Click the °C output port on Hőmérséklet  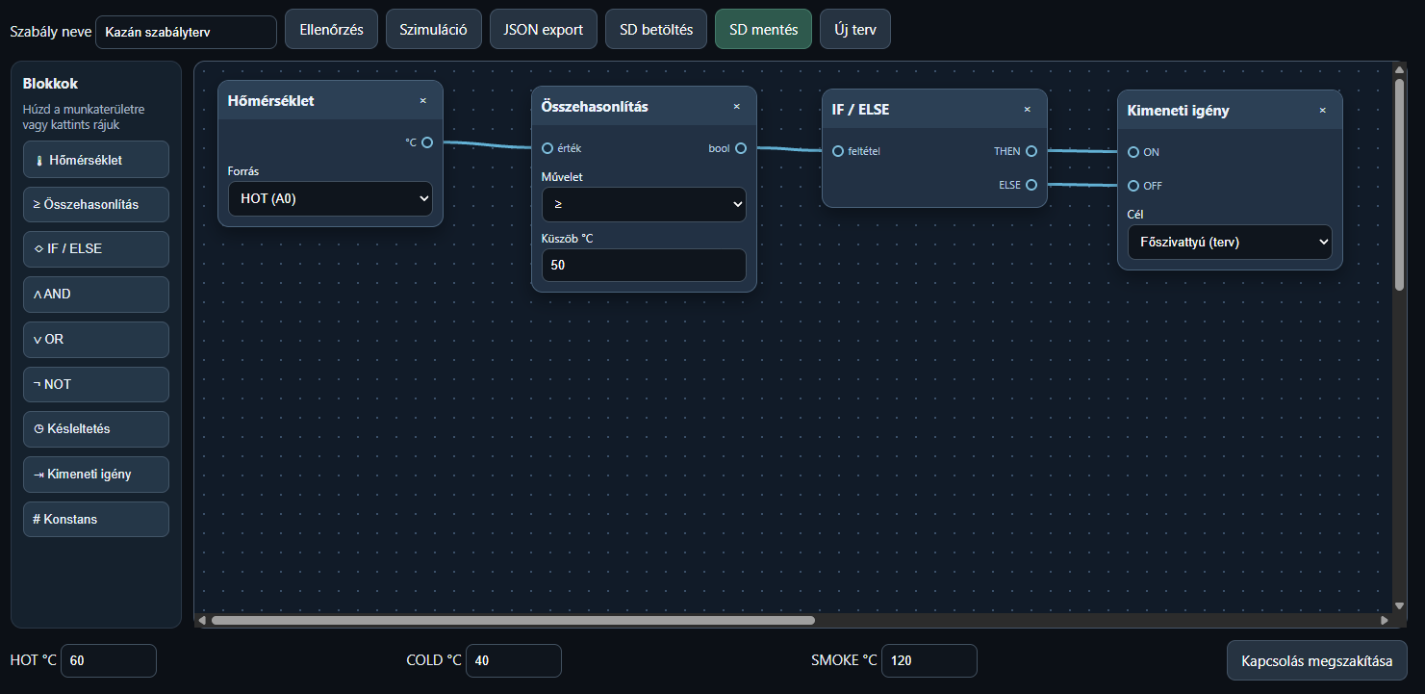(427, 142)
